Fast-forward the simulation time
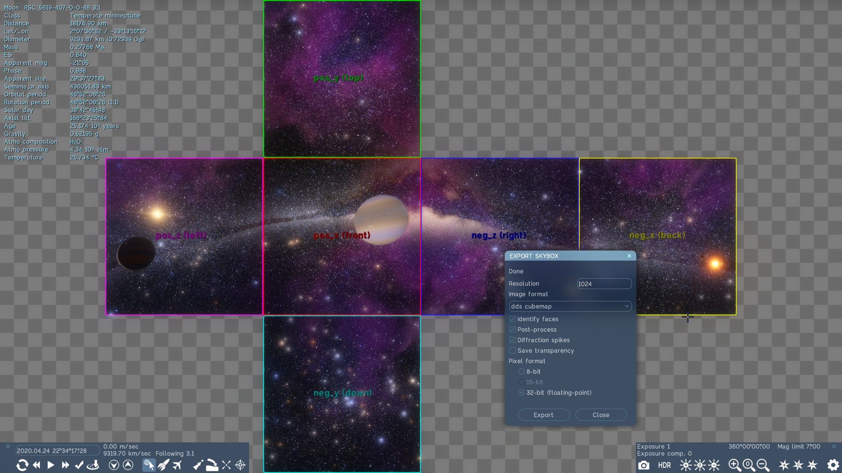This screenshot has width=842, height=473. pyautogui.click(x=65, y=465)
